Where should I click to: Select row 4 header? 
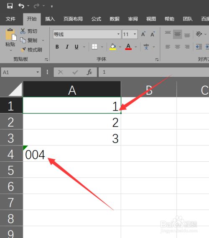(x=11, y=154)
